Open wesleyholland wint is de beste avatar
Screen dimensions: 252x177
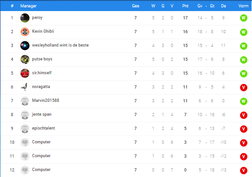(25, 46)
